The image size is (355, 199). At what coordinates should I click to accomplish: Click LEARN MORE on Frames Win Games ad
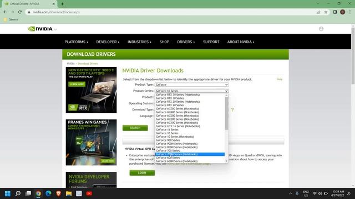coord(108,161)
